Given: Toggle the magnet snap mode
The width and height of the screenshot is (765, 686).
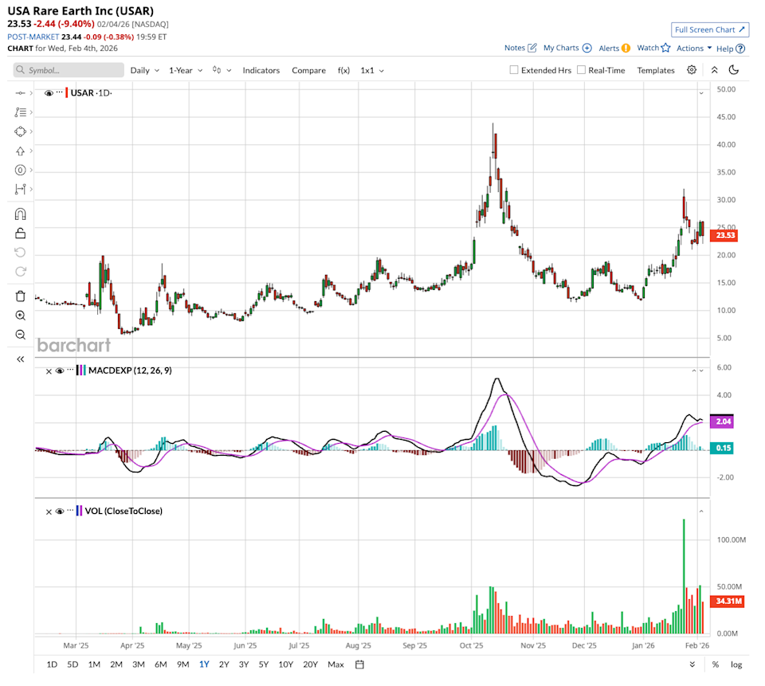Looking at the screenshot, I should [20, 214].
